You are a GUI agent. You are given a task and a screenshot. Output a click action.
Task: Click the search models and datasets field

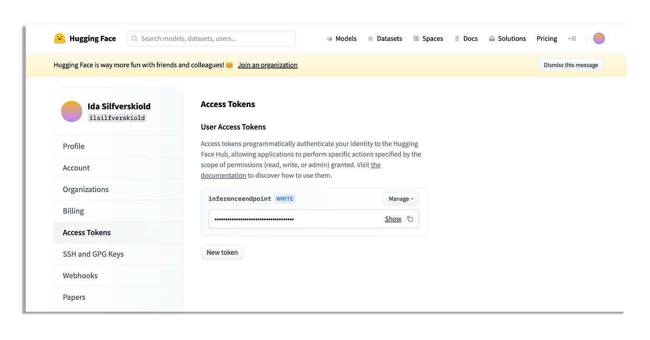(211, 38)
